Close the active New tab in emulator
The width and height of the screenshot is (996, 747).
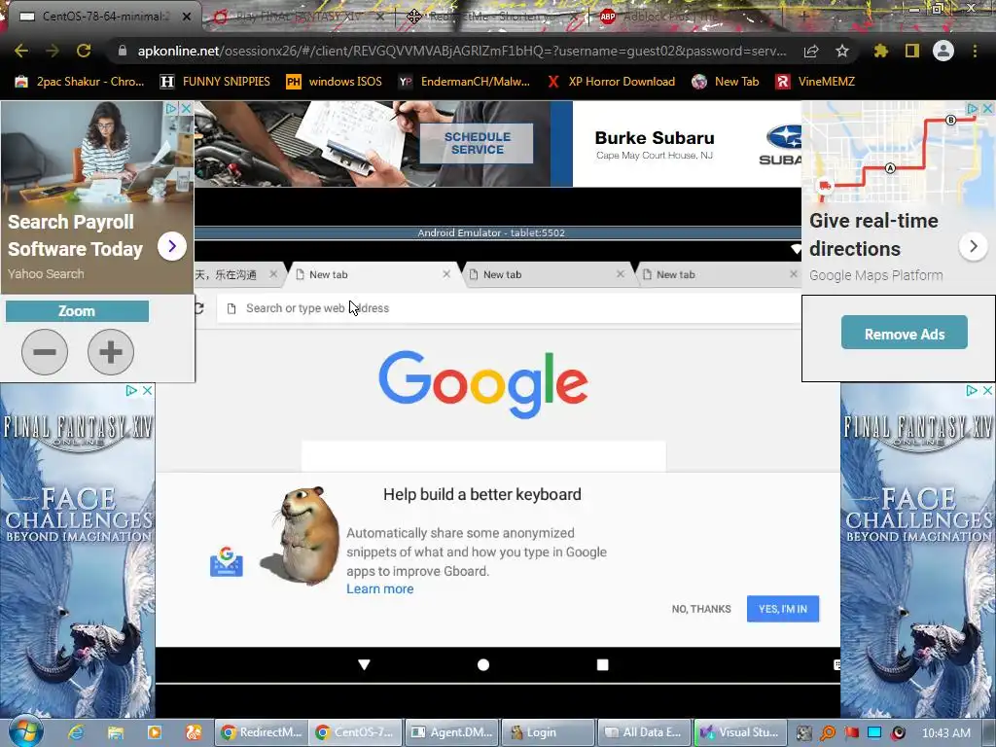tap(446, 273)
